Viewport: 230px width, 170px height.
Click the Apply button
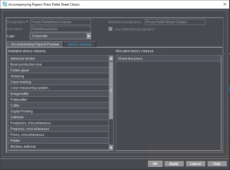[174, 164]
